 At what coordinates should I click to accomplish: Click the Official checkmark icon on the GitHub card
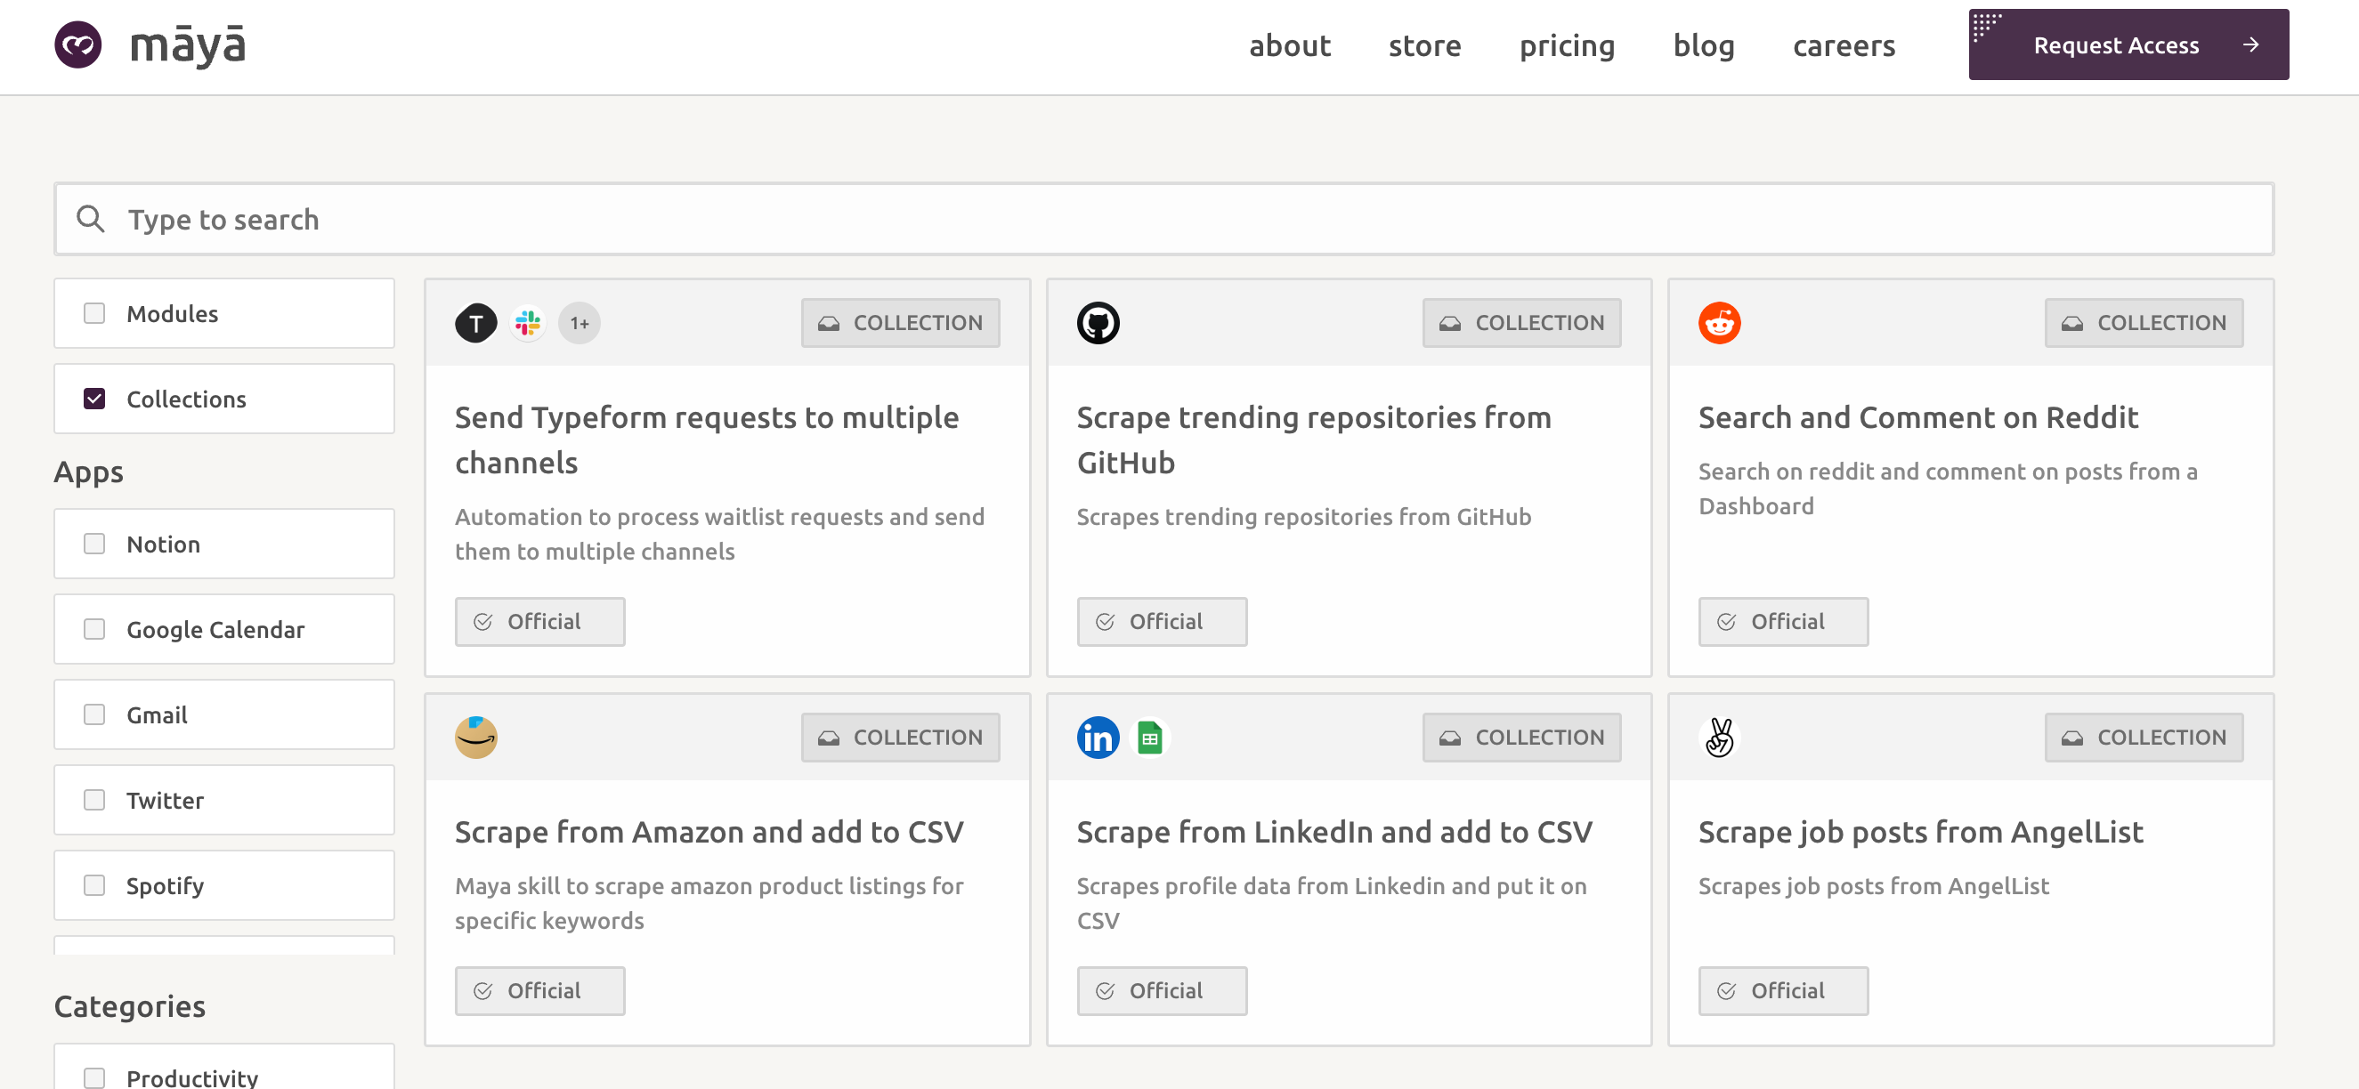tap(1105, 622)
